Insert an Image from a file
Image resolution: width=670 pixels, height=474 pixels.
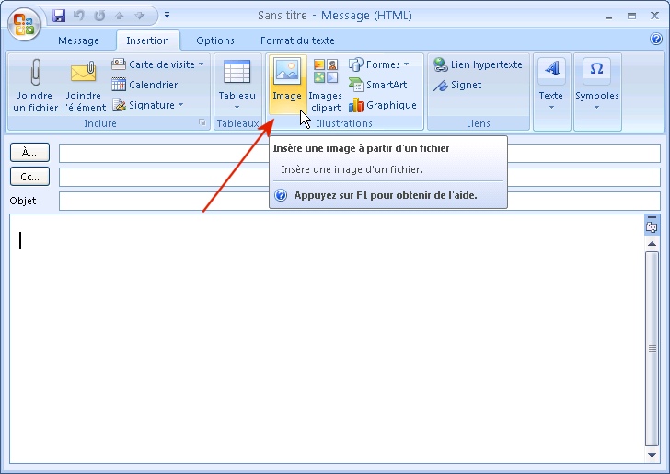coord(287,85)
